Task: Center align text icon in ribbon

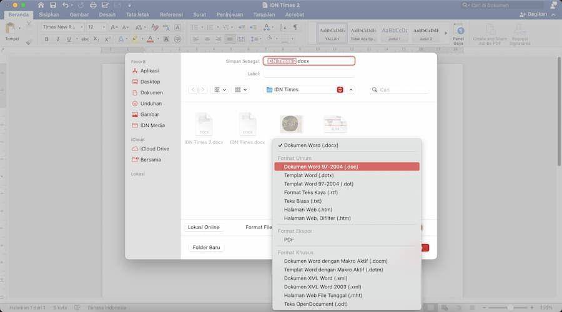Action: pos(207,39)
